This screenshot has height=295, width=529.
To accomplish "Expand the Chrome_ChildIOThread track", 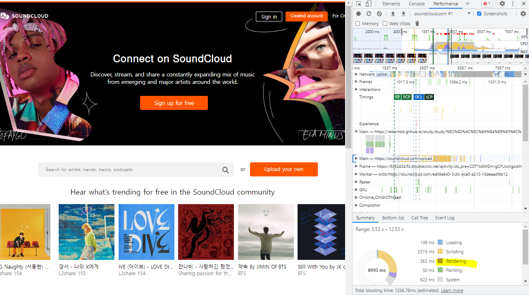I will pos(356,197).
